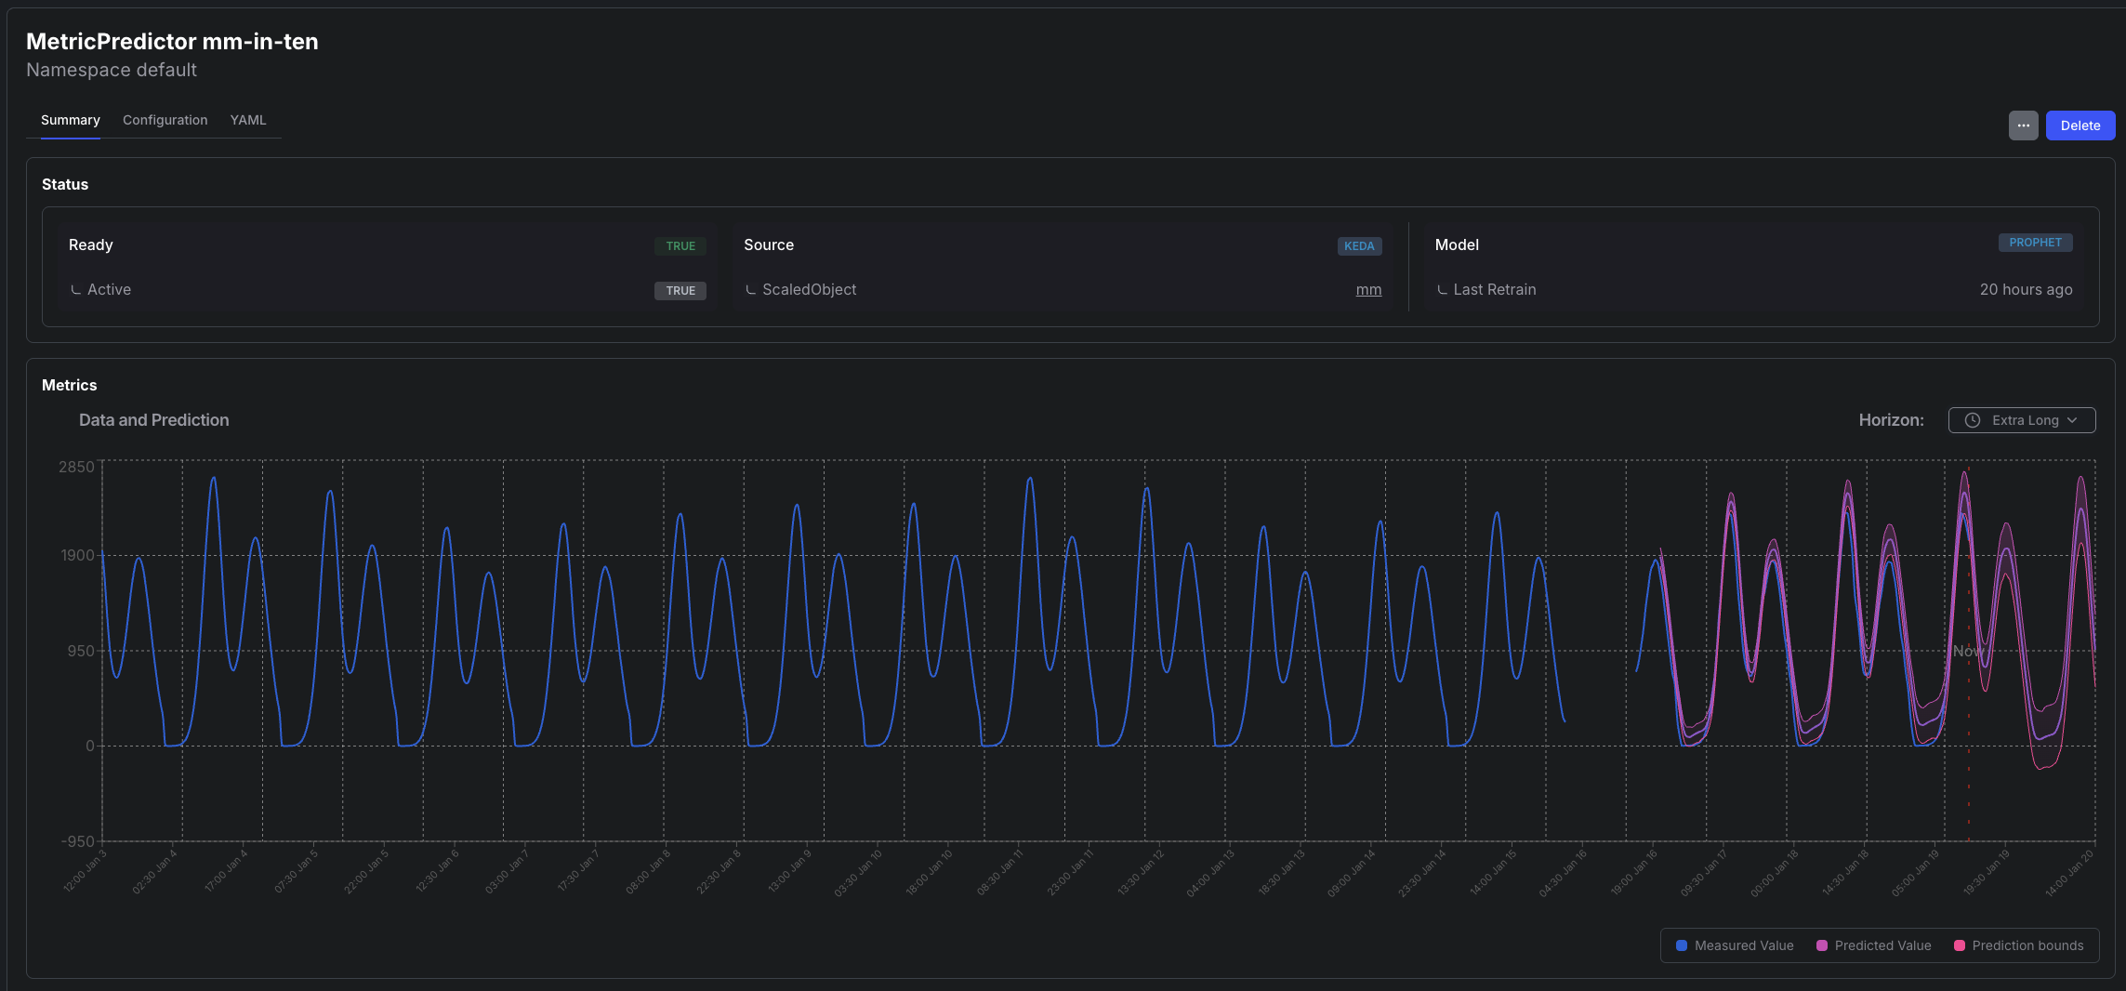Open the more options ellipsis menu
Image resolution: width=2126 pixels, height=991 pixels.
click(x=2023, y=126)
